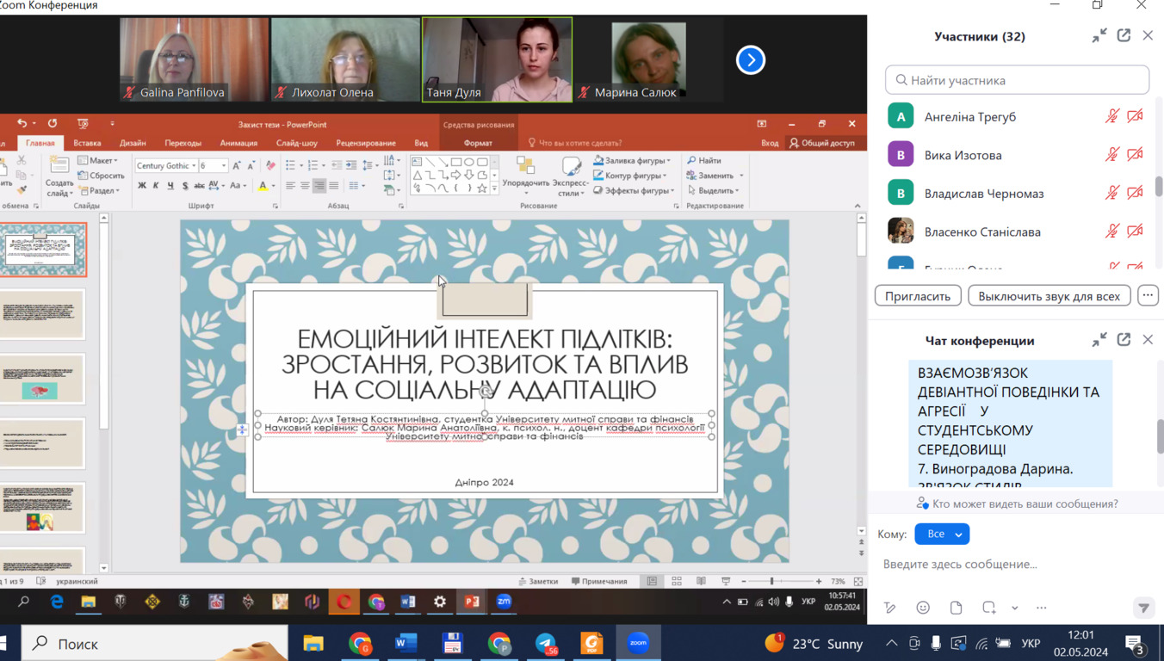Viewport: 1164px width, 661px height.
Task: Click italic К formatting button
Action: (156, 186)
